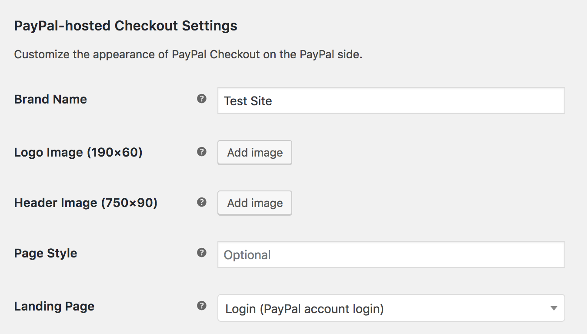Image resolution: width=587 pixels, height=334 pixels.
Task: Click the Landing Page label
Action: coord(54,306)
